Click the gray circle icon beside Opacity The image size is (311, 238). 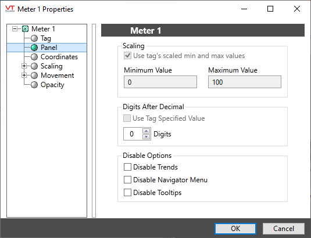pos(34,85)
